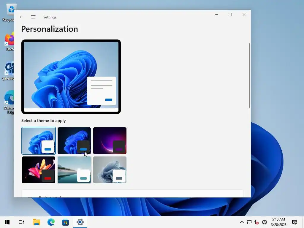This screenshot has height=228, width=304.
Task: Show hidden system tray icons
Action: point(242,222)
